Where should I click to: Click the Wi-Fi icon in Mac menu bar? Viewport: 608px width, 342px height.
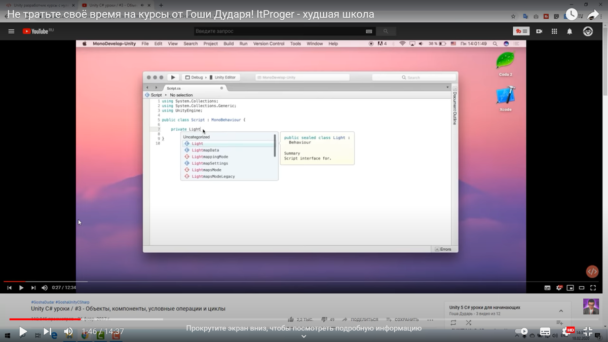(403, 44)
